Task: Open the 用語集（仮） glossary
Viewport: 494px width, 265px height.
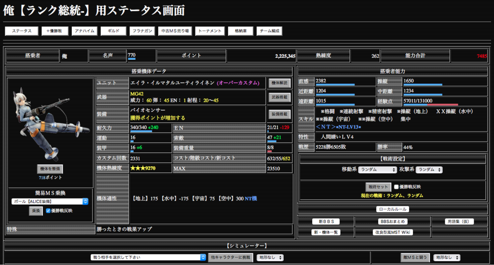Action: (459, 222)
